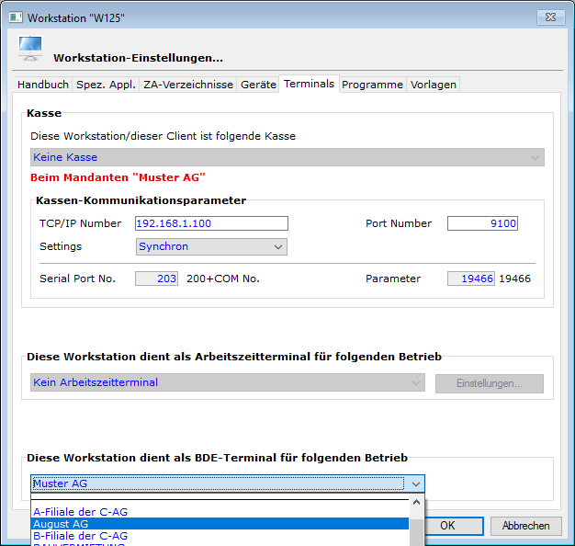
Task: Click the workstation monitor icon in header
Action: pos(30,51)
